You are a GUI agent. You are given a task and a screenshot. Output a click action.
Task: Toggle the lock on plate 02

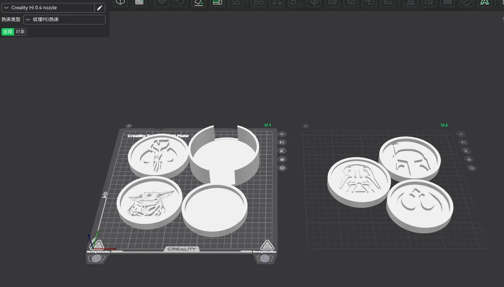[x=469, y=159]
